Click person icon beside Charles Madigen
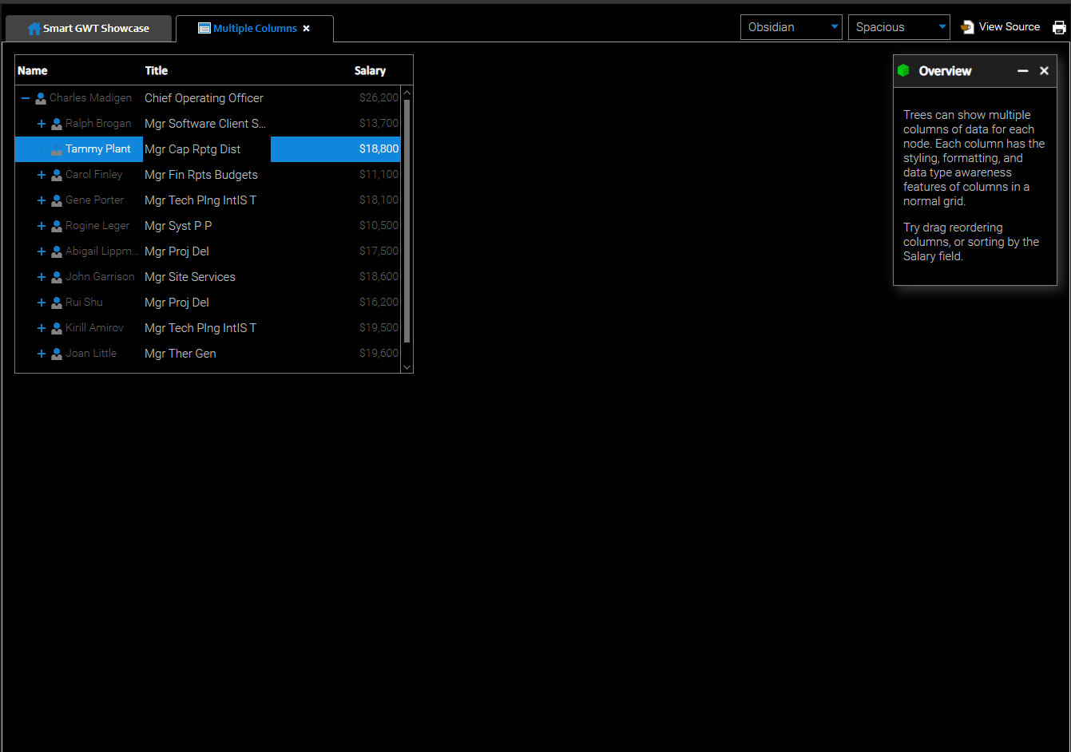Image resolution: width=1071 pixels, height=752 pixels. (x=41, y=98)
